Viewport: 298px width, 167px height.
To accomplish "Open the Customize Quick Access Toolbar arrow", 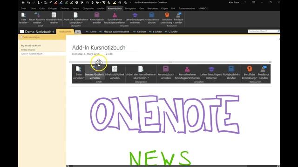I will pos(130,2).
